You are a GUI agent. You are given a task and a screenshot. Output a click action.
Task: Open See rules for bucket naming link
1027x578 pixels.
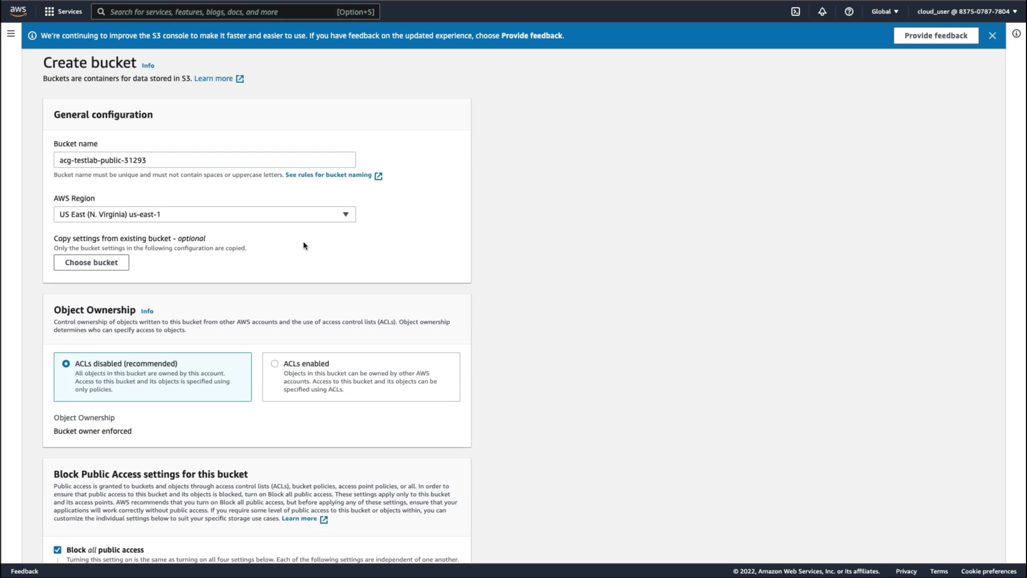tap(328, 175)
